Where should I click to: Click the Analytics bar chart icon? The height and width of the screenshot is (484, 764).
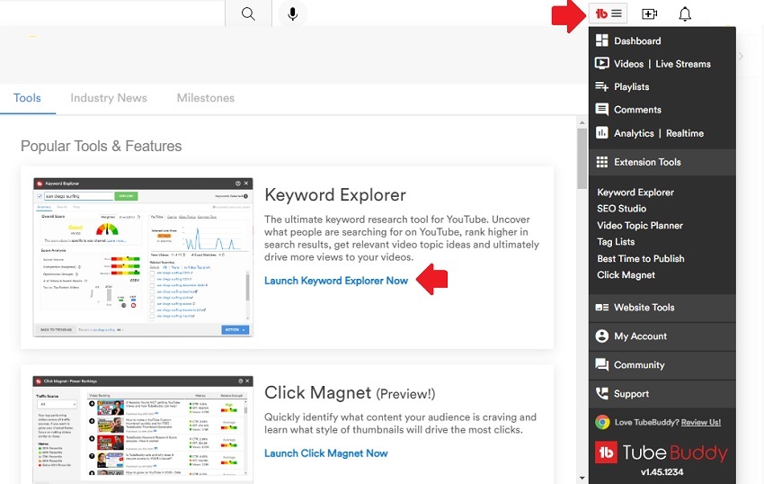(x=601, y=133)
